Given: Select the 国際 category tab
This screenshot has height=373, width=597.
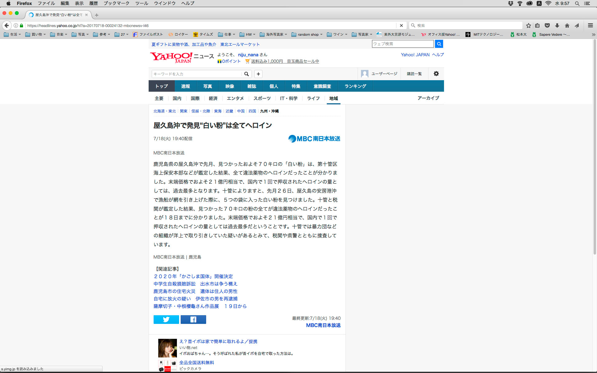Looking at the screenshot, I should (x=195, y=98).
